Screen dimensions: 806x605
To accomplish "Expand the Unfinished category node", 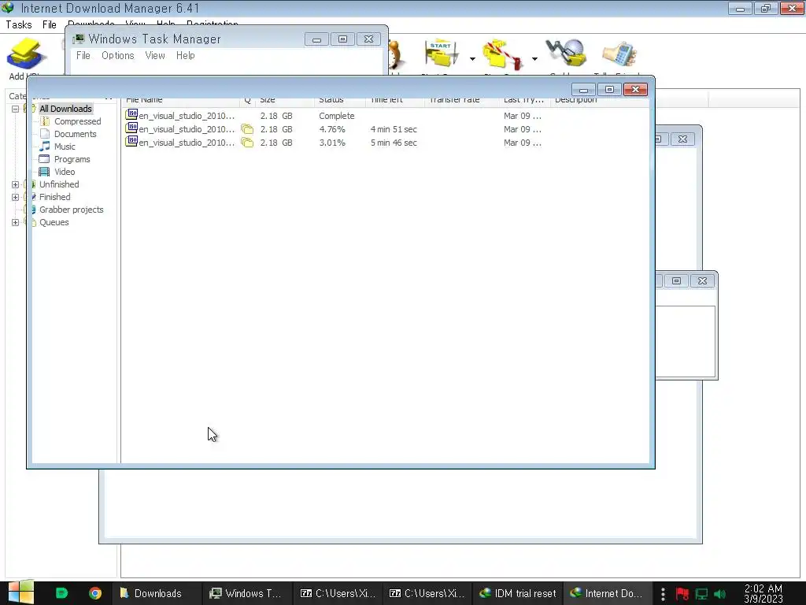I will [16, 184].
